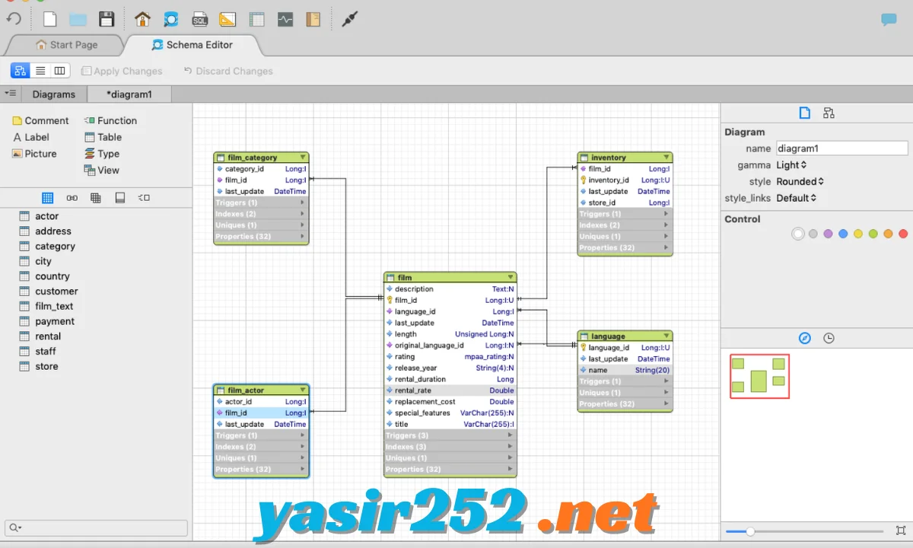Open the search field magnifier dropdown
913x548 pixels.
tap(15, 527)
